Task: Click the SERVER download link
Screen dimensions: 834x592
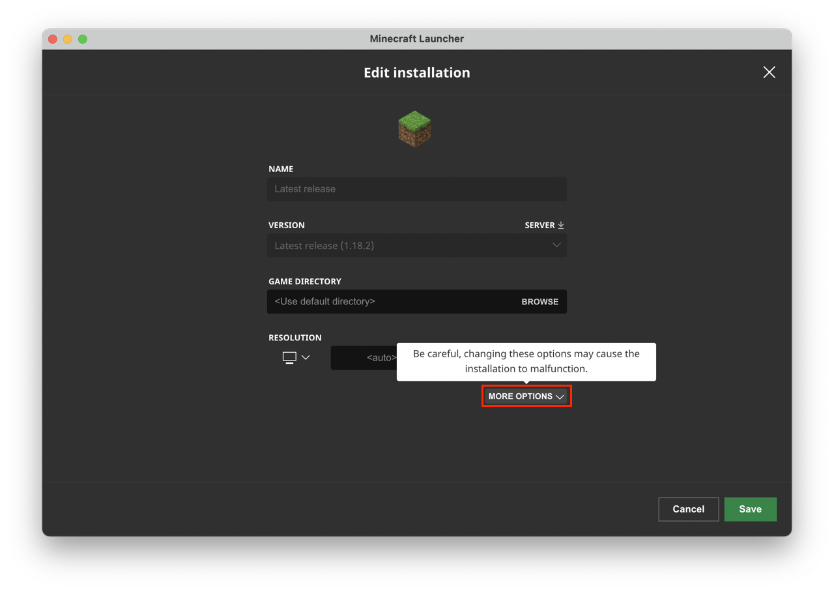Action: point(539,225)
